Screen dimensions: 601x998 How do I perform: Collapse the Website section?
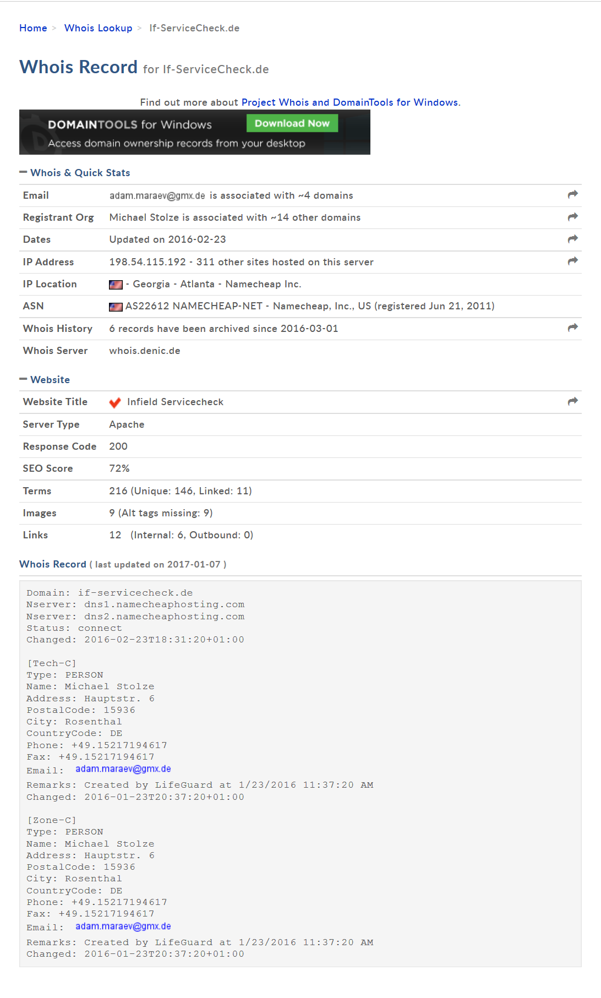(45, 380)
